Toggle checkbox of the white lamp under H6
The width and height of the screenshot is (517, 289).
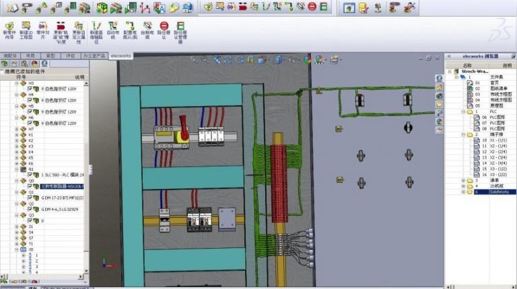30,124
